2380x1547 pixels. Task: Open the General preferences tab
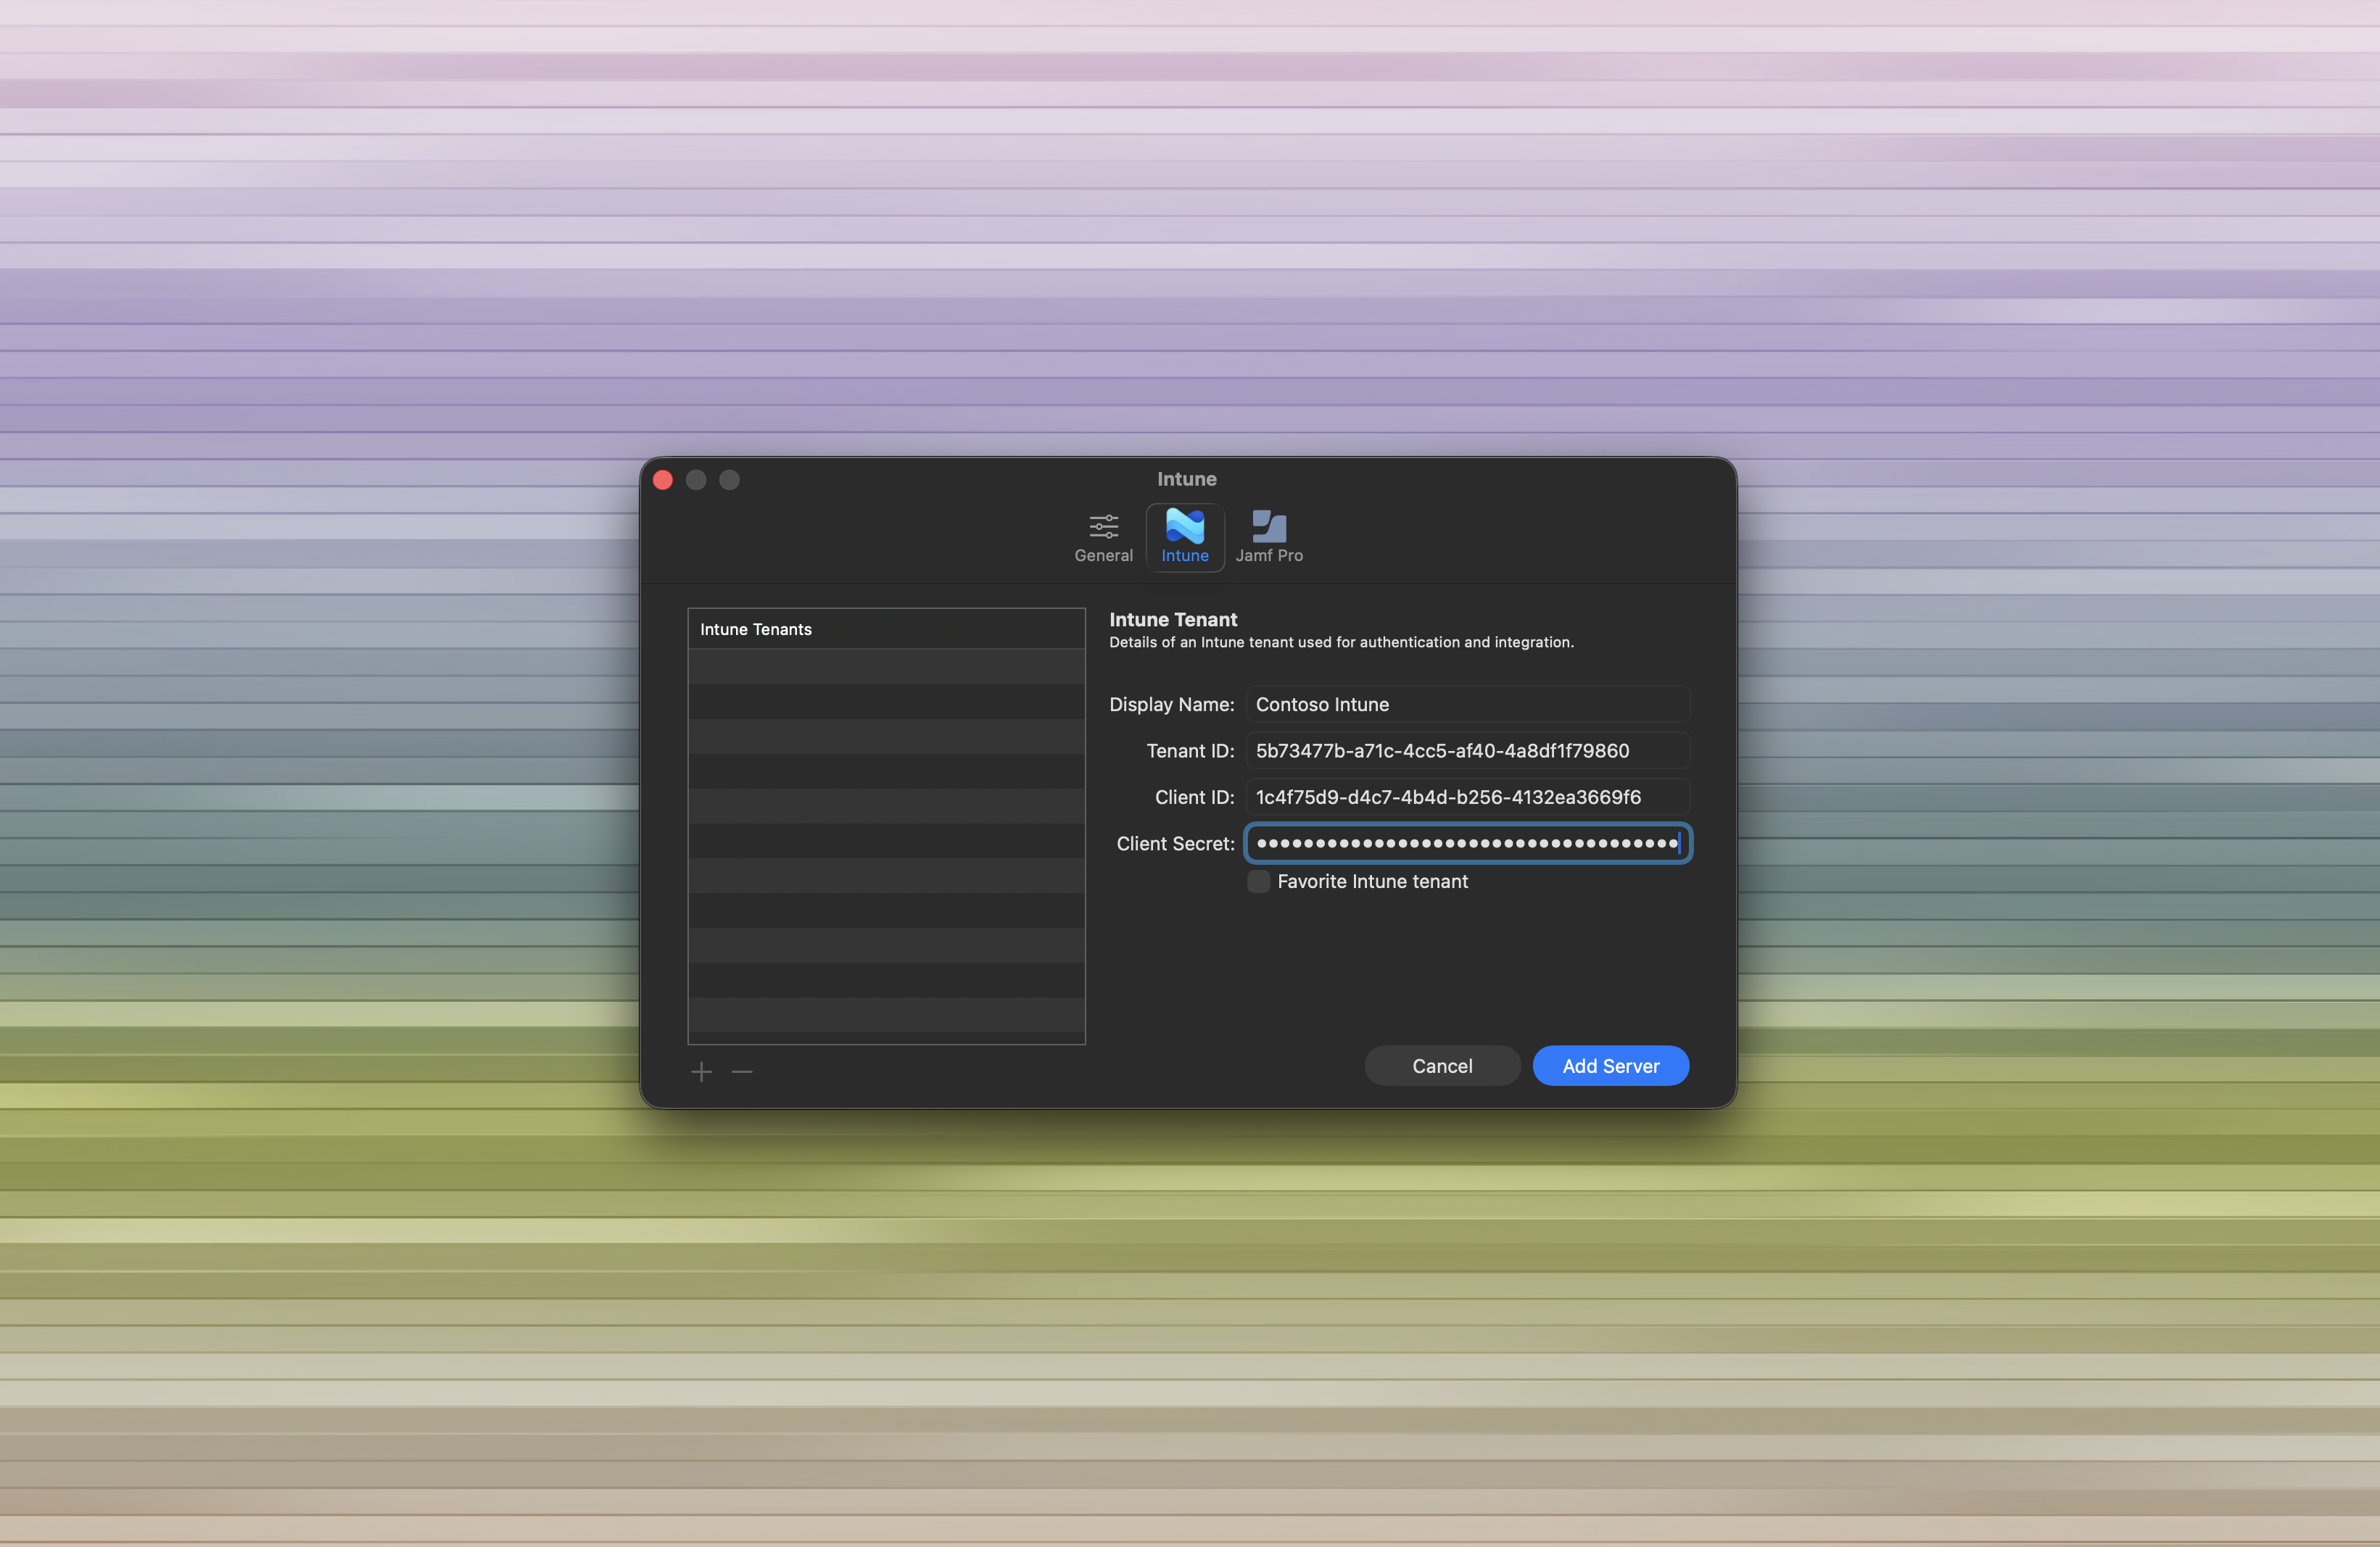click(1103, 538)
